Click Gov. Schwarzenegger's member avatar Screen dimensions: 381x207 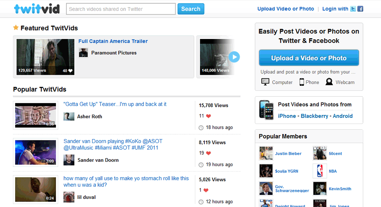266,189
